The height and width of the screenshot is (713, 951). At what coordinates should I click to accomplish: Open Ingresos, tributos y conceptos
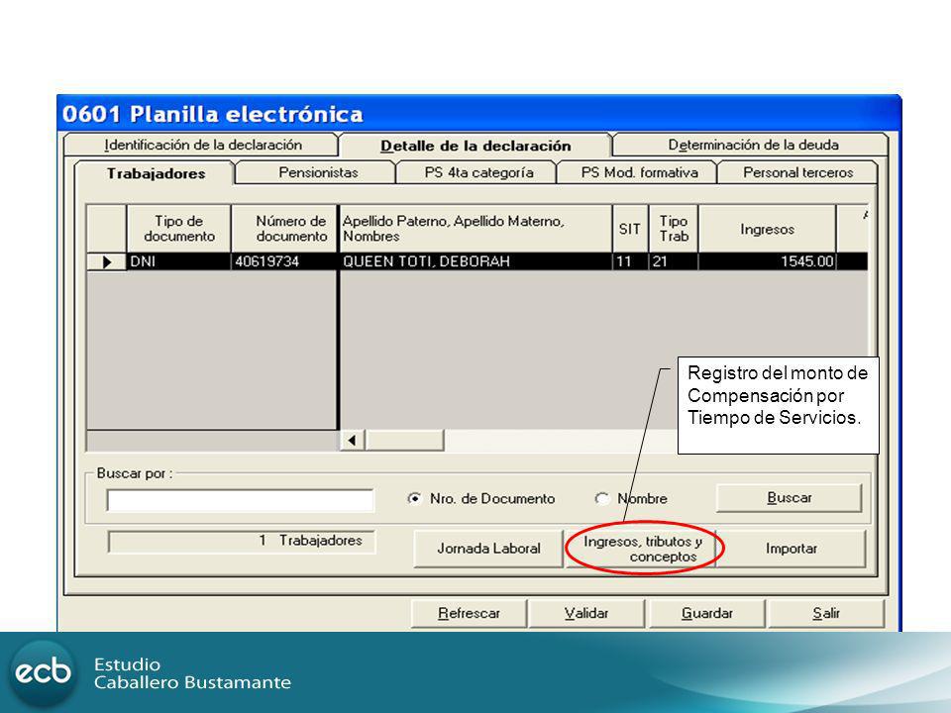[x=641, y=549]
